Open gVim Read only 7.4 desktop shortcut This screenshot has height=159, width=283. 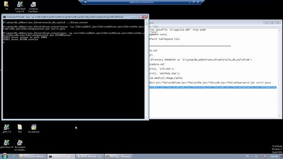tap(20, 7)
